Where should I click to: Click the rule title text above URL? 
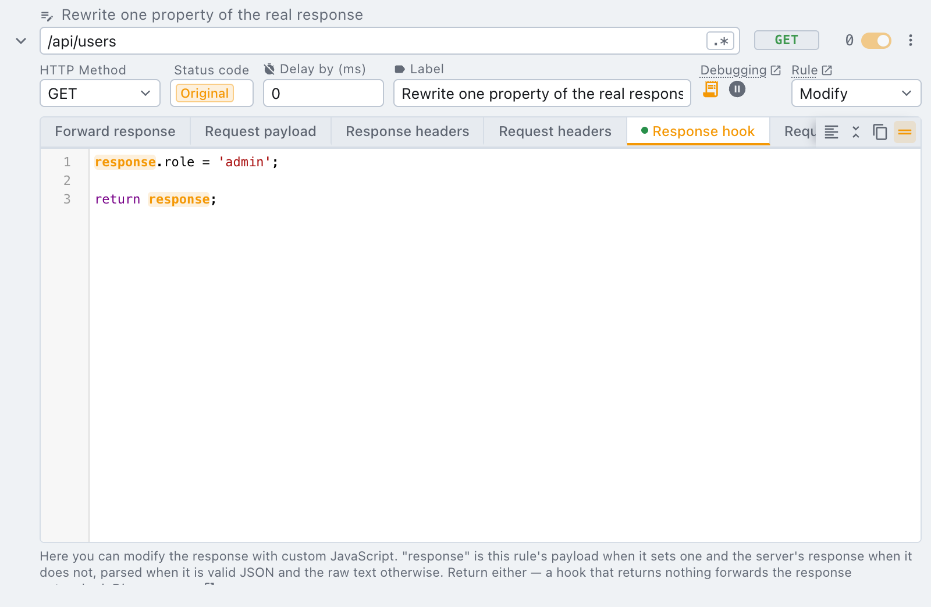click(212, 15)
